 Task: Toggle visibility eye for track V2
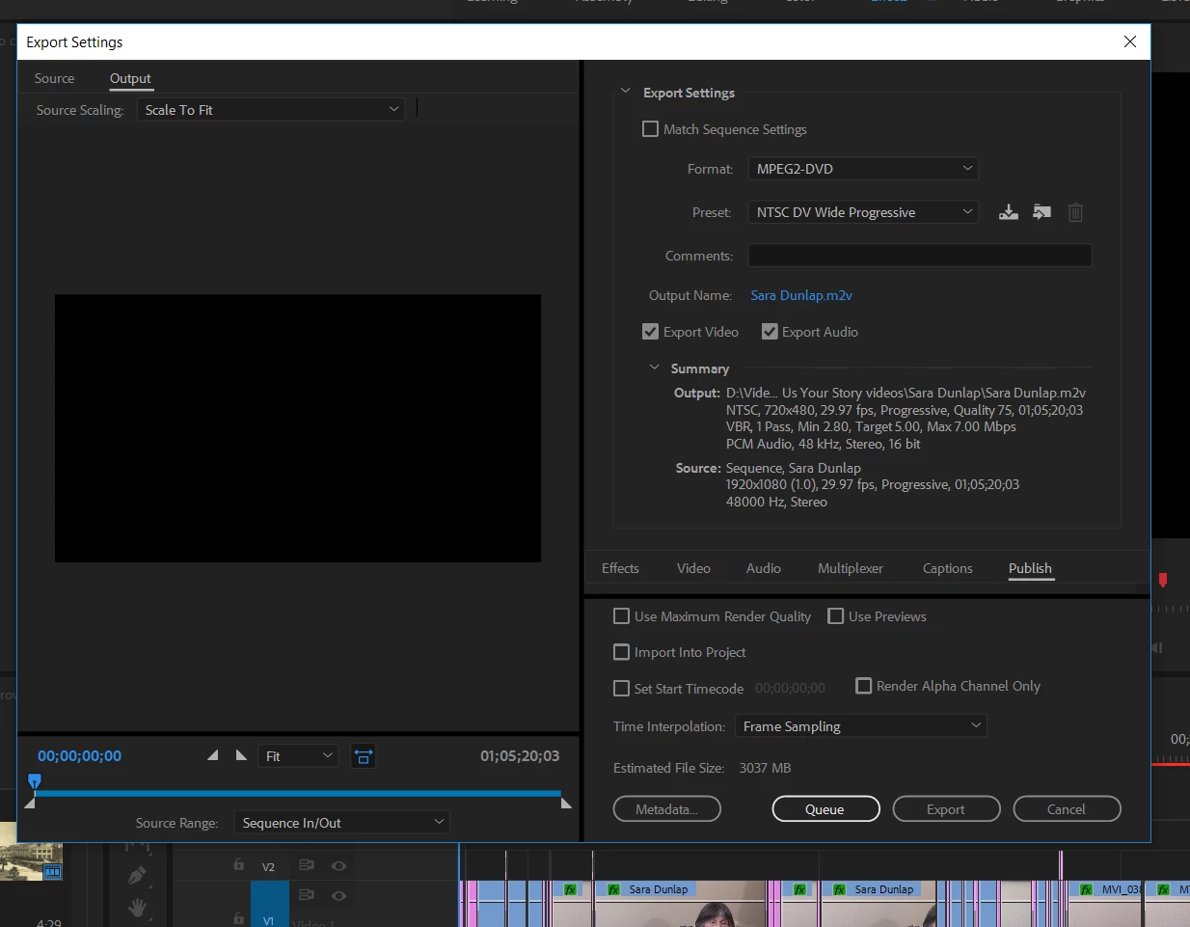tap(338, 865)
